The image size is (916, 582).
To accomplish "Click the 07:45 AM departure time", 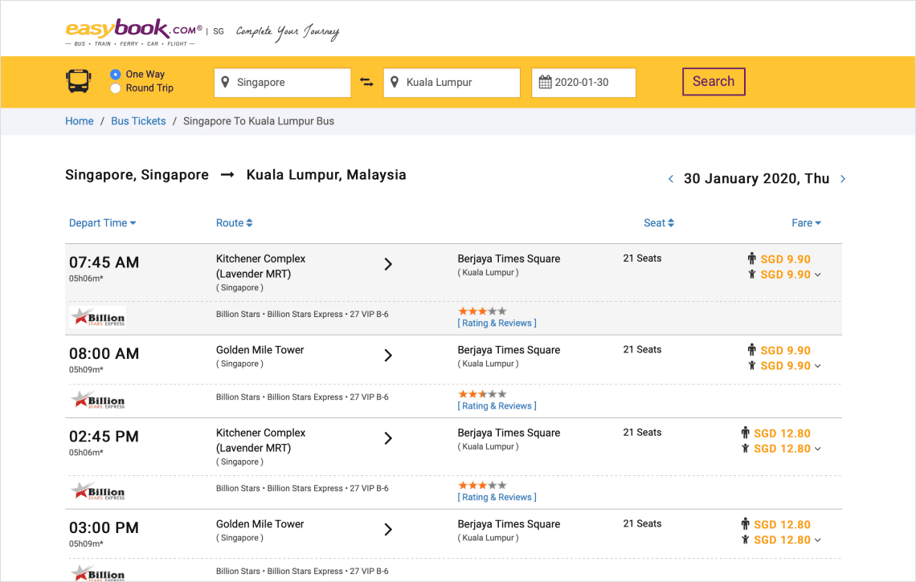I will click(104, 263).
